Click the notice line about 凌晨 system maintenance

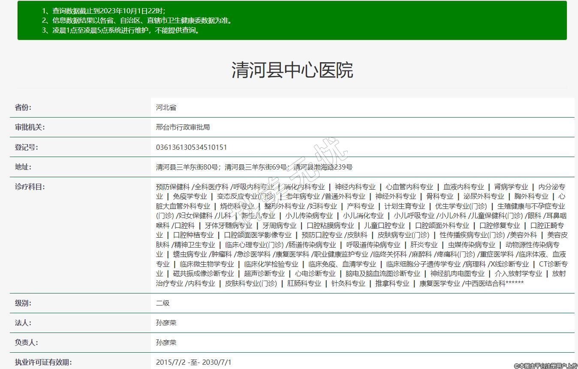121,30
